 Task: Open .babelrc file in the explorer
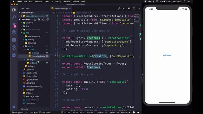(x=30, y=70)
